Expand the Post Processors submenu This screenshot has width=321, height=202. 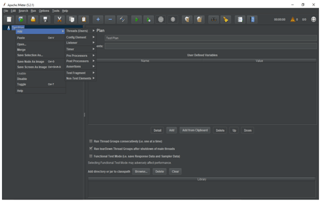click(80, 61)
